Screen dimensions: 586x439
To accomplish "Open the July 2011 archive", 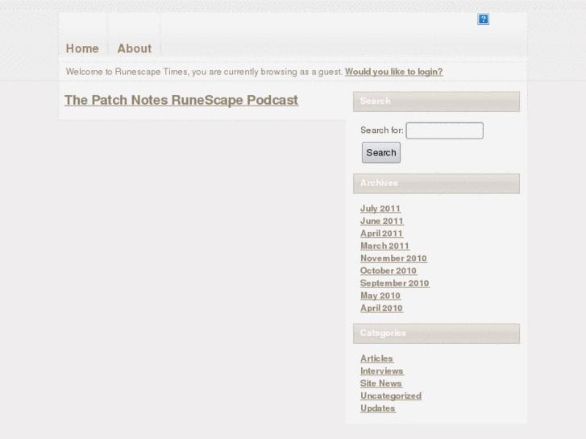I will coord(380,209).
